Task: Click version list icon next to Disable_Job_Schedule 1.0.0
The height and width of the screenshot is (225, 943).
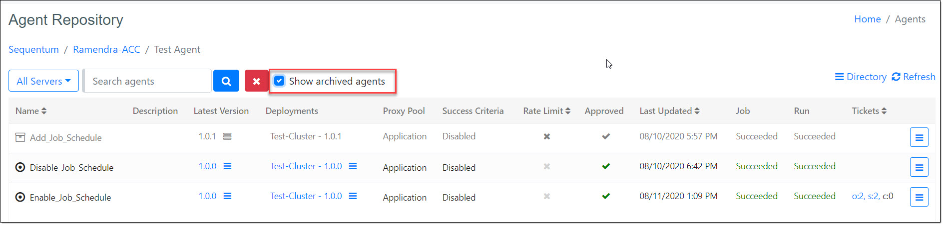Action: (x=227, y=166)
